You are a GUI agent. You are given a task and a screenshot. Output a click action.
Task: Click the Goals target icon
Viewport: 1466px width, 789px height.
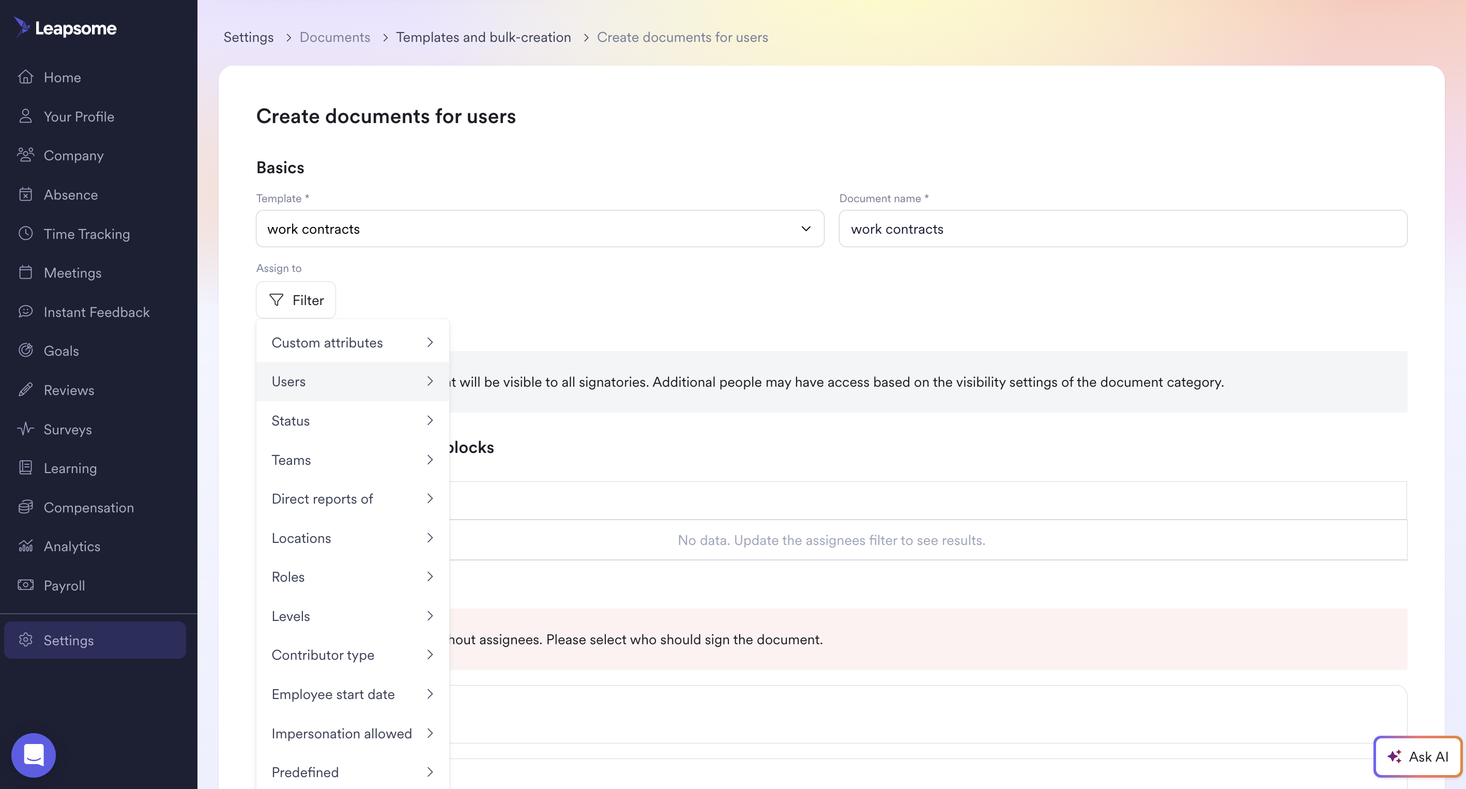[26, 350]
